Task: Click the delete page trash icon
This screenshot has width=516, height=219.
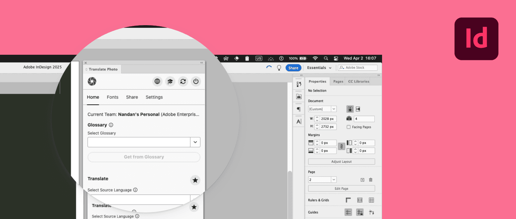Action: point(371,180)
